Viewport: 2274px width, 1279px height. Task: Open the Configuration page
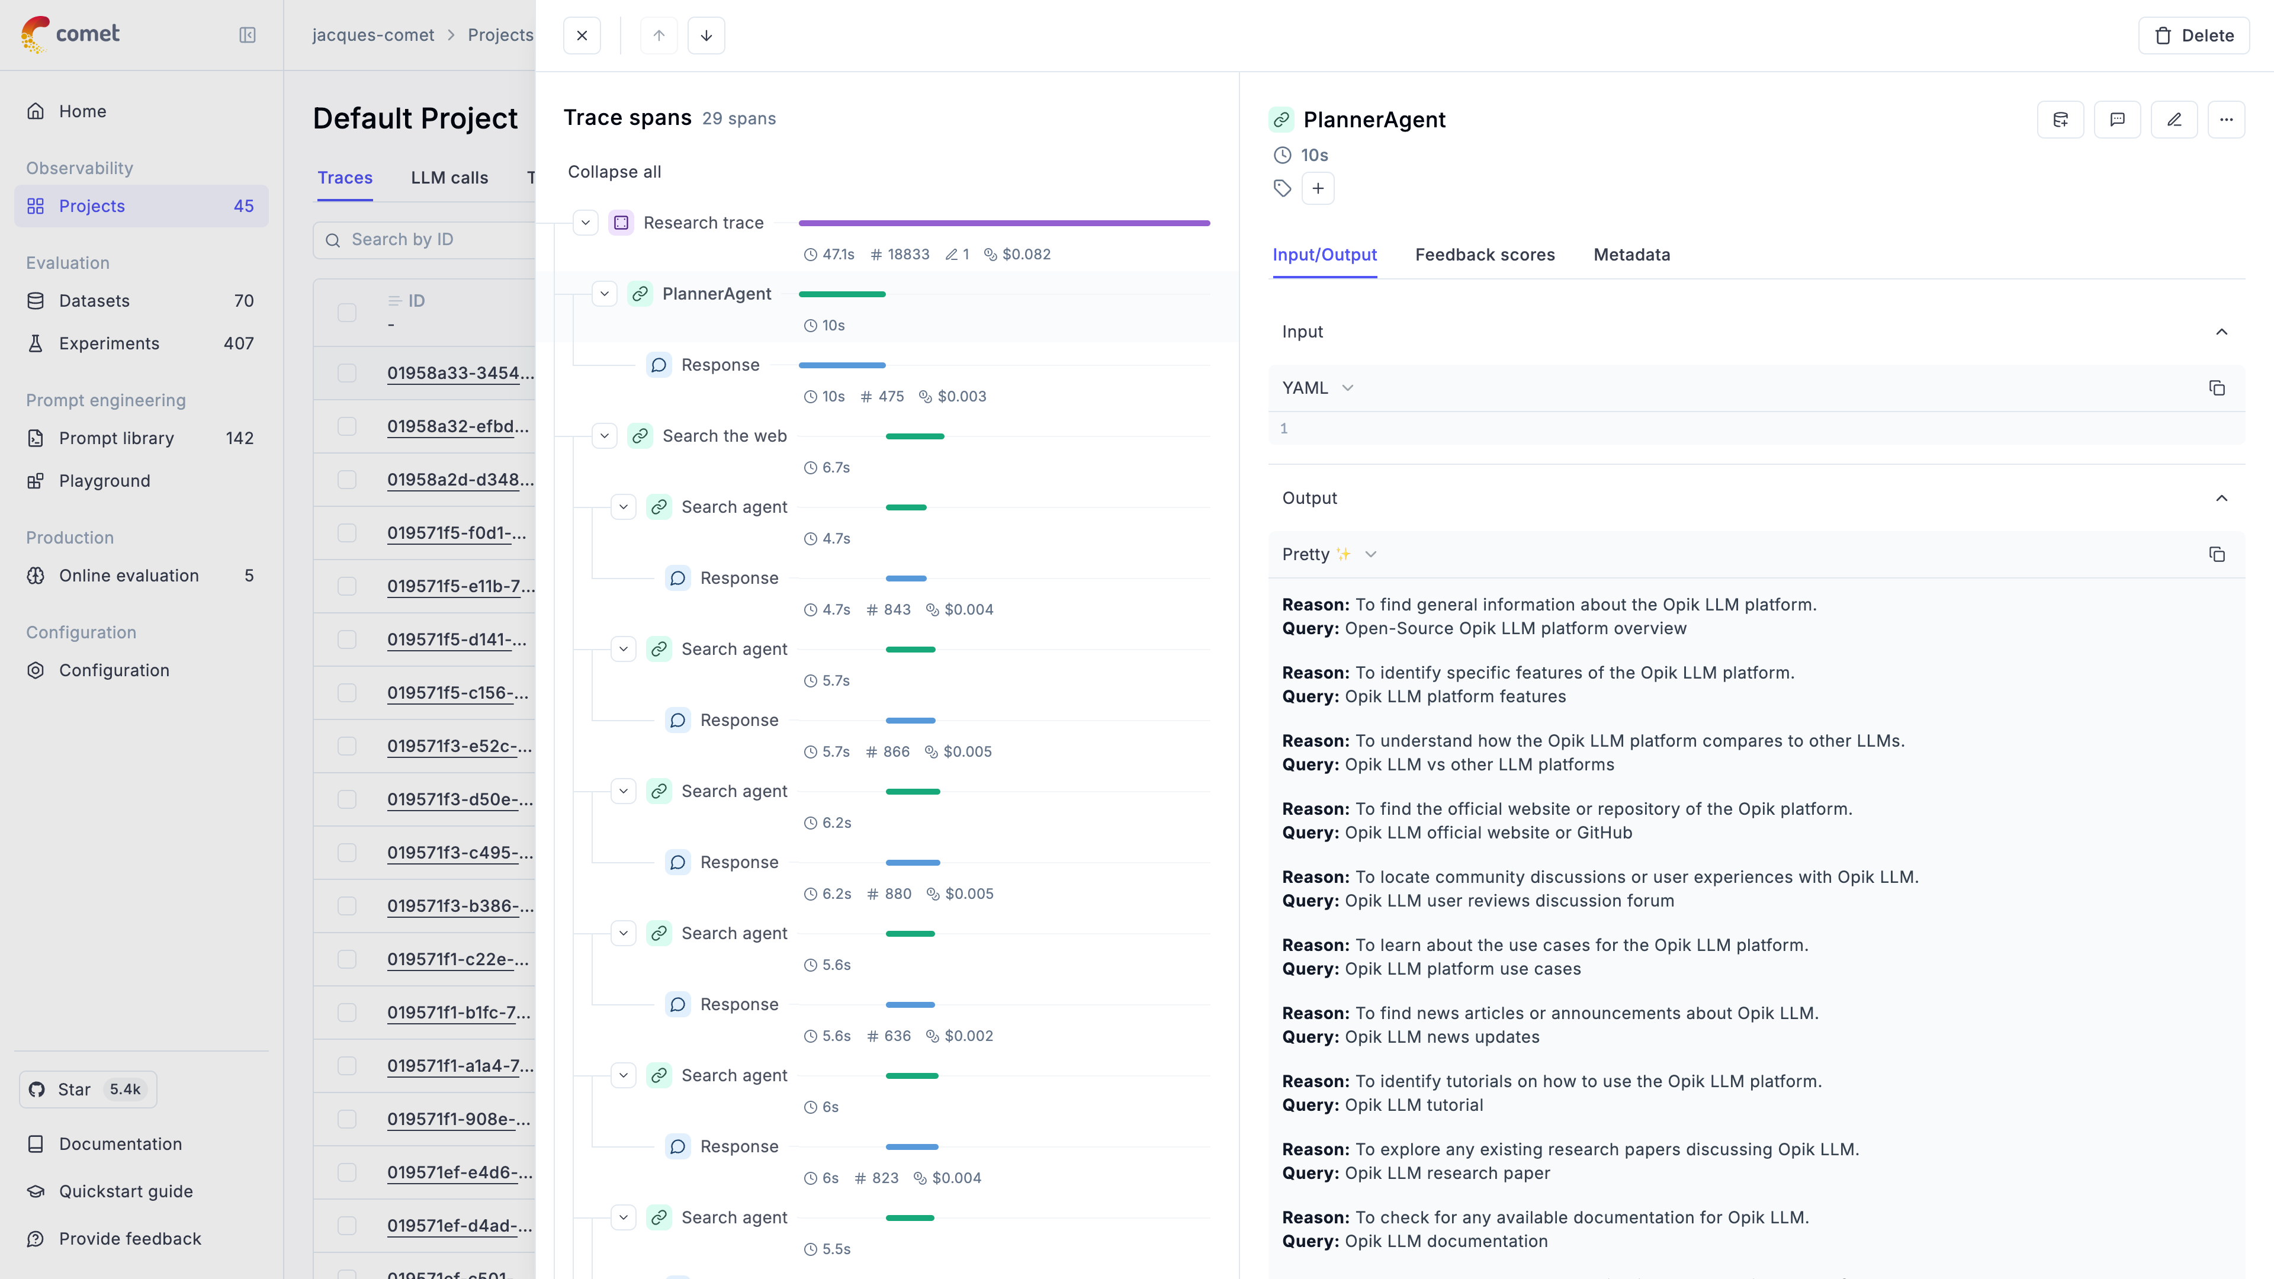click(142, 670)
